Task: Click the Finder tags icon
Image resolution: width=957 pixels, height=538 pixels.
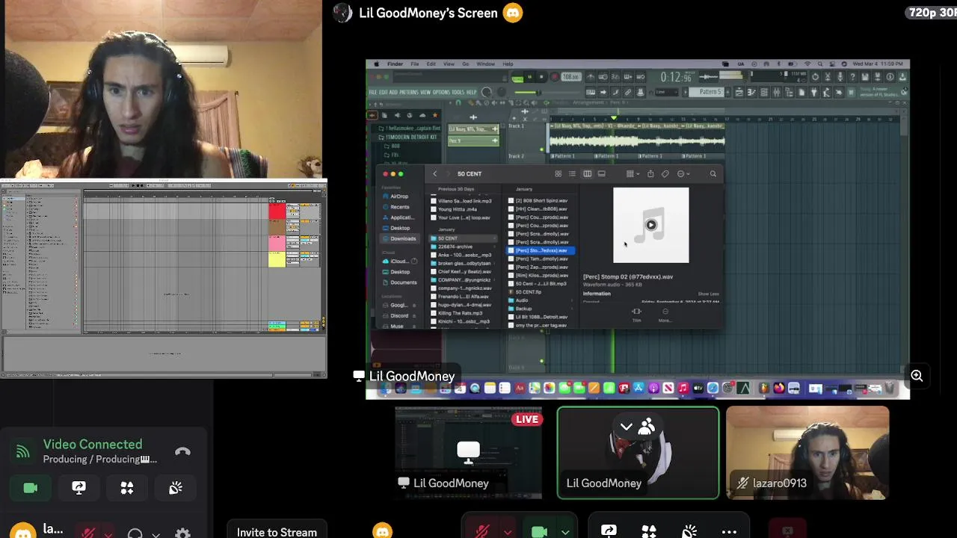Action: (665, 174)
